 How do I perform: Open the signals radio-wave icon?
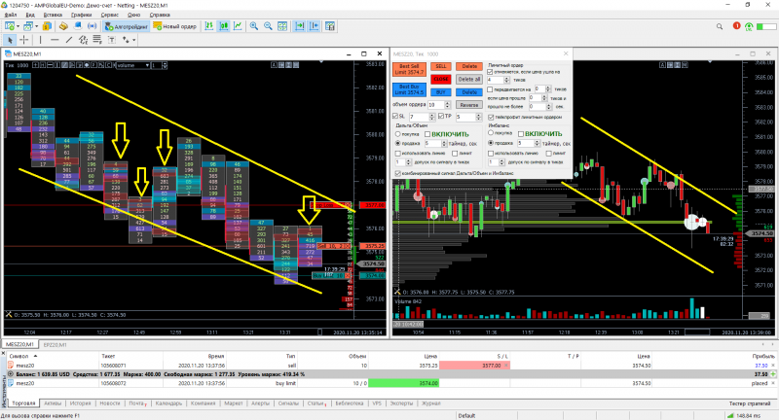tap(92, 26)
